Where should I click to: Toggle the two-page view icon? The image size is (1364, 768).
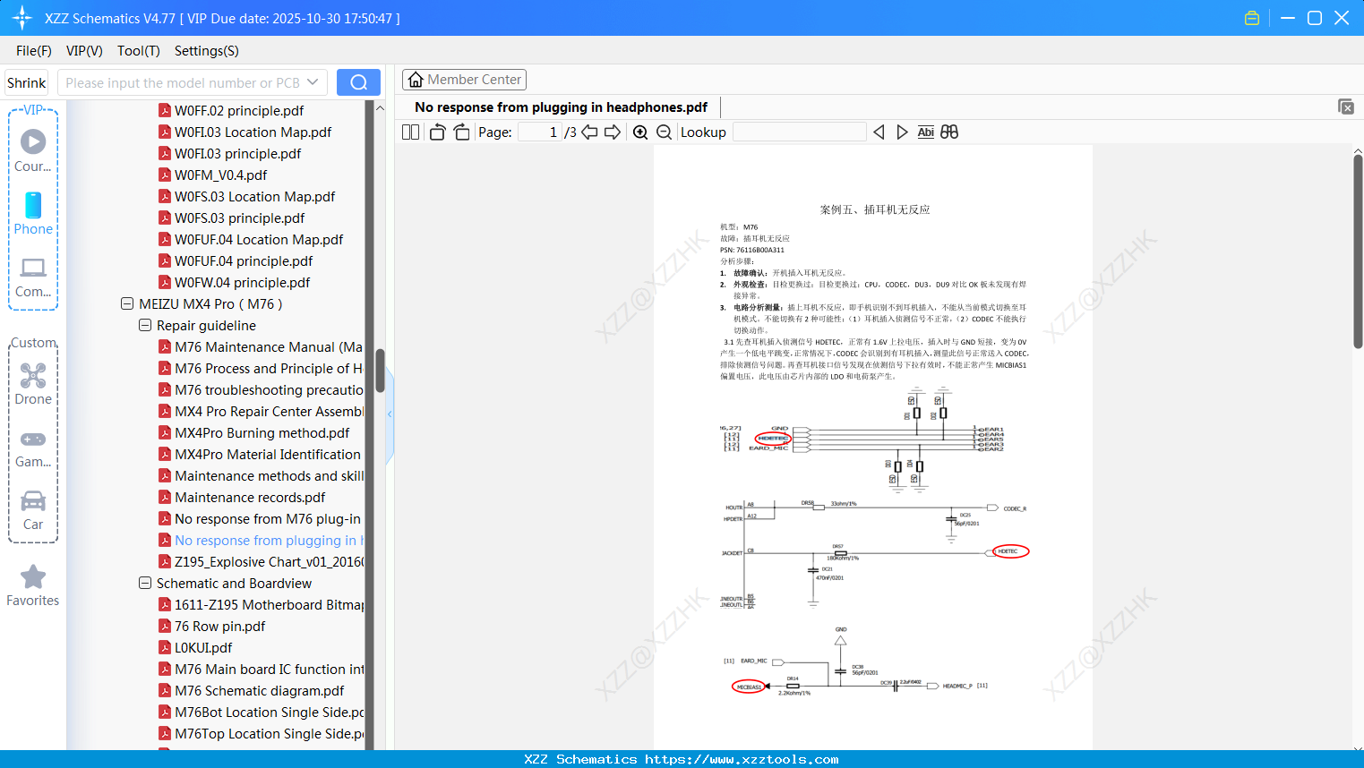point(410,132)
